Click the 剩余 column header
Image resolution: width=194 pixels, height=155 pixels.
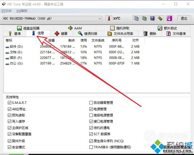coord(66,40)
